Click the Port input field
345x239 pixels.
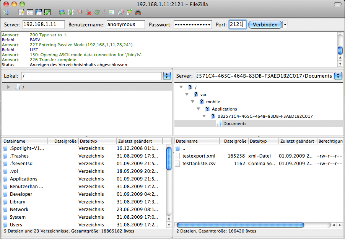237,24
